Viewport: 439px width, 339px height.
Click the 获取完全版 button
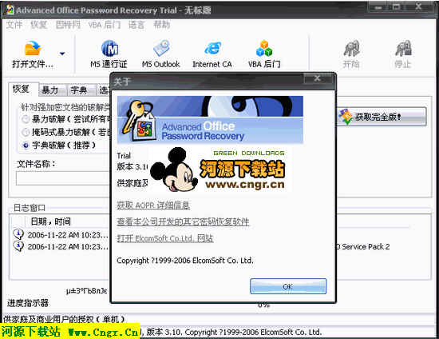click(x=382, y=117)
